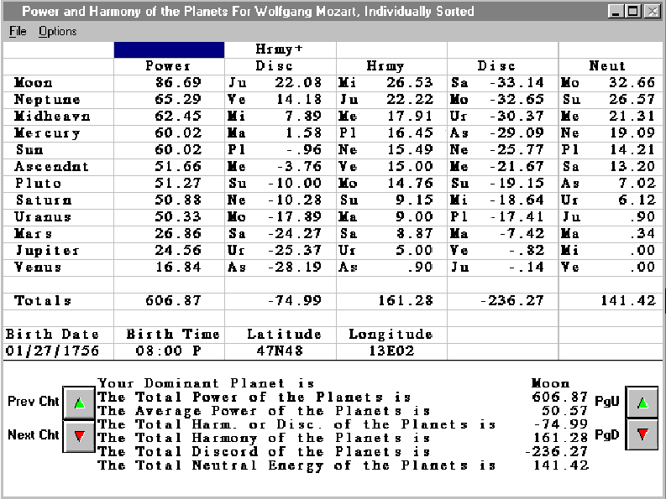Minimize the Power and Harmony window
Image resolution: width=666 pixels, height=499 pixels.
616,12
